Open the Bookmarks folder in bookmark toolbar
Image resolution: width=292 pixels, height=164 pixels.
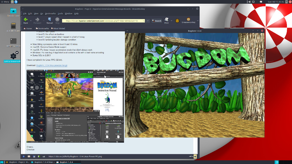42,28
